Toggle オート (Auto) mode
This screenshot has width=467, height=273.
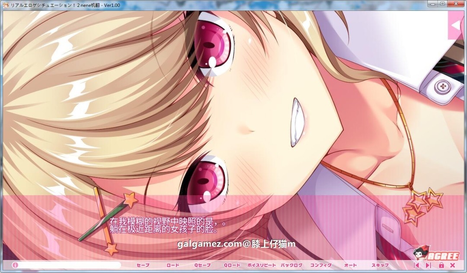click(x=351, y=265)
